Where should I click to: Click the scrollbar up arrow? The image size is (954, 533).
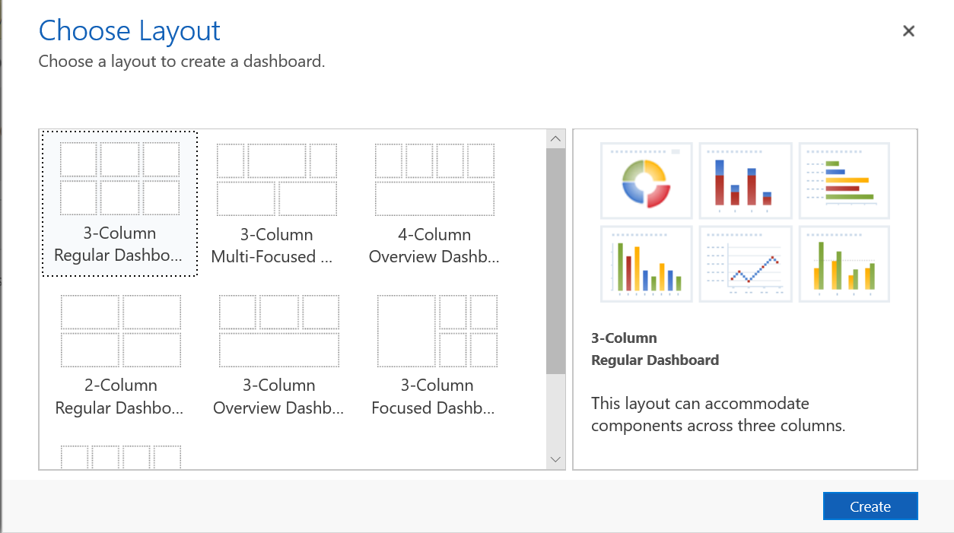(555, 138)
